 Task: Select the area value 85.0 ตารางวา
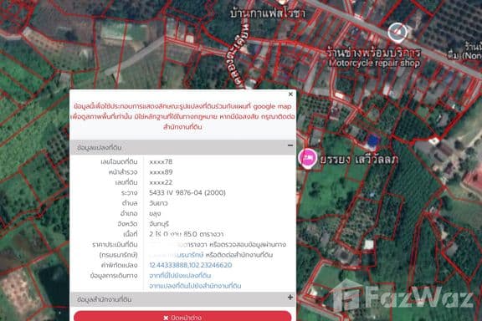pos(203,234)
